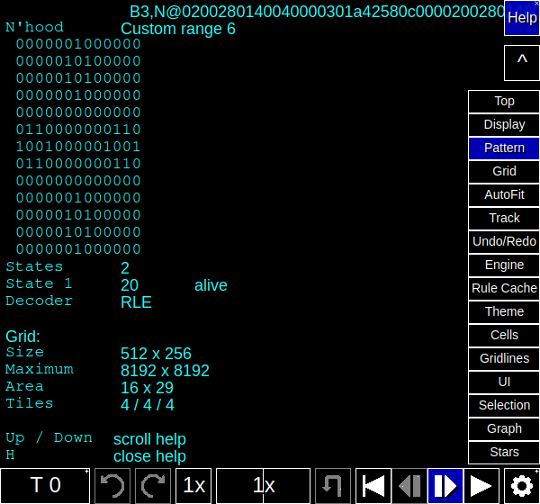Jump to the Gridlines help topic

click(x=504, y=358)
